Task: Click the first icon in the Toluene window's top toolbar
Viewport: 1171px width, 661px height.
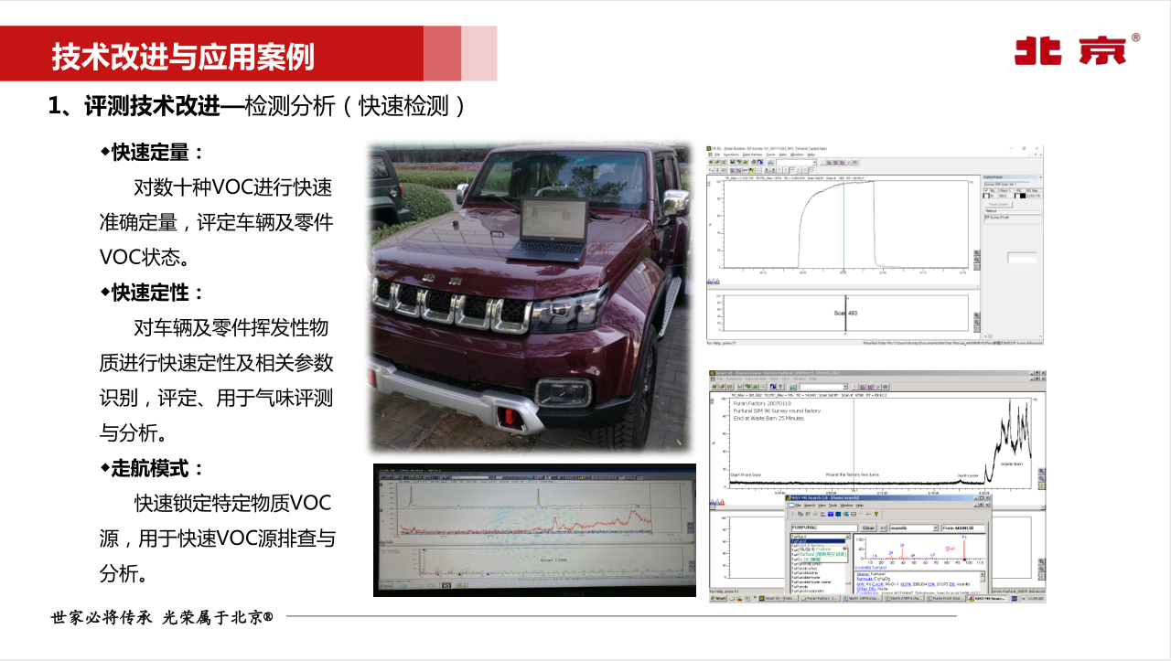Action: 710,162
